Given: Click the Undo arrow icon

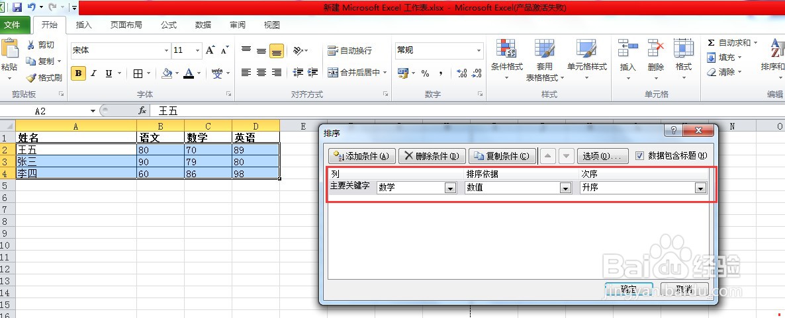Looking at the screenshot, I should tap(32, 7).
